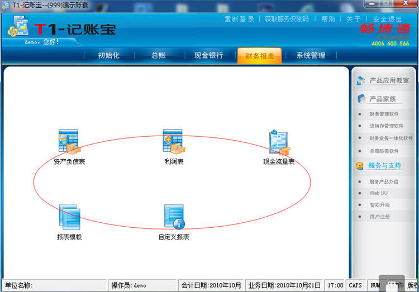Switch to the 初始化 tab
This screenshot has height=292, width=419.
(109, 55)
